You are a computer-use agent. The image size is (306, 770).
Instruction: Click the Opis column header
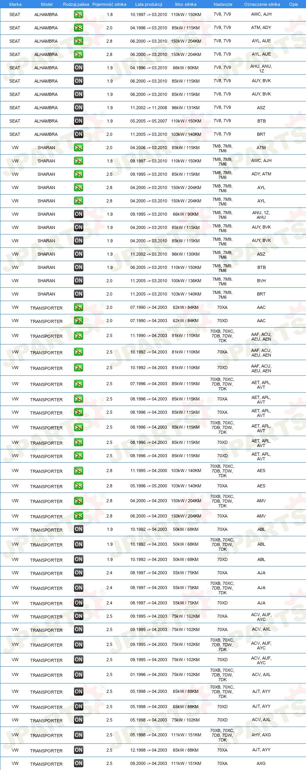pyautogui.click(x=293, y=4)
